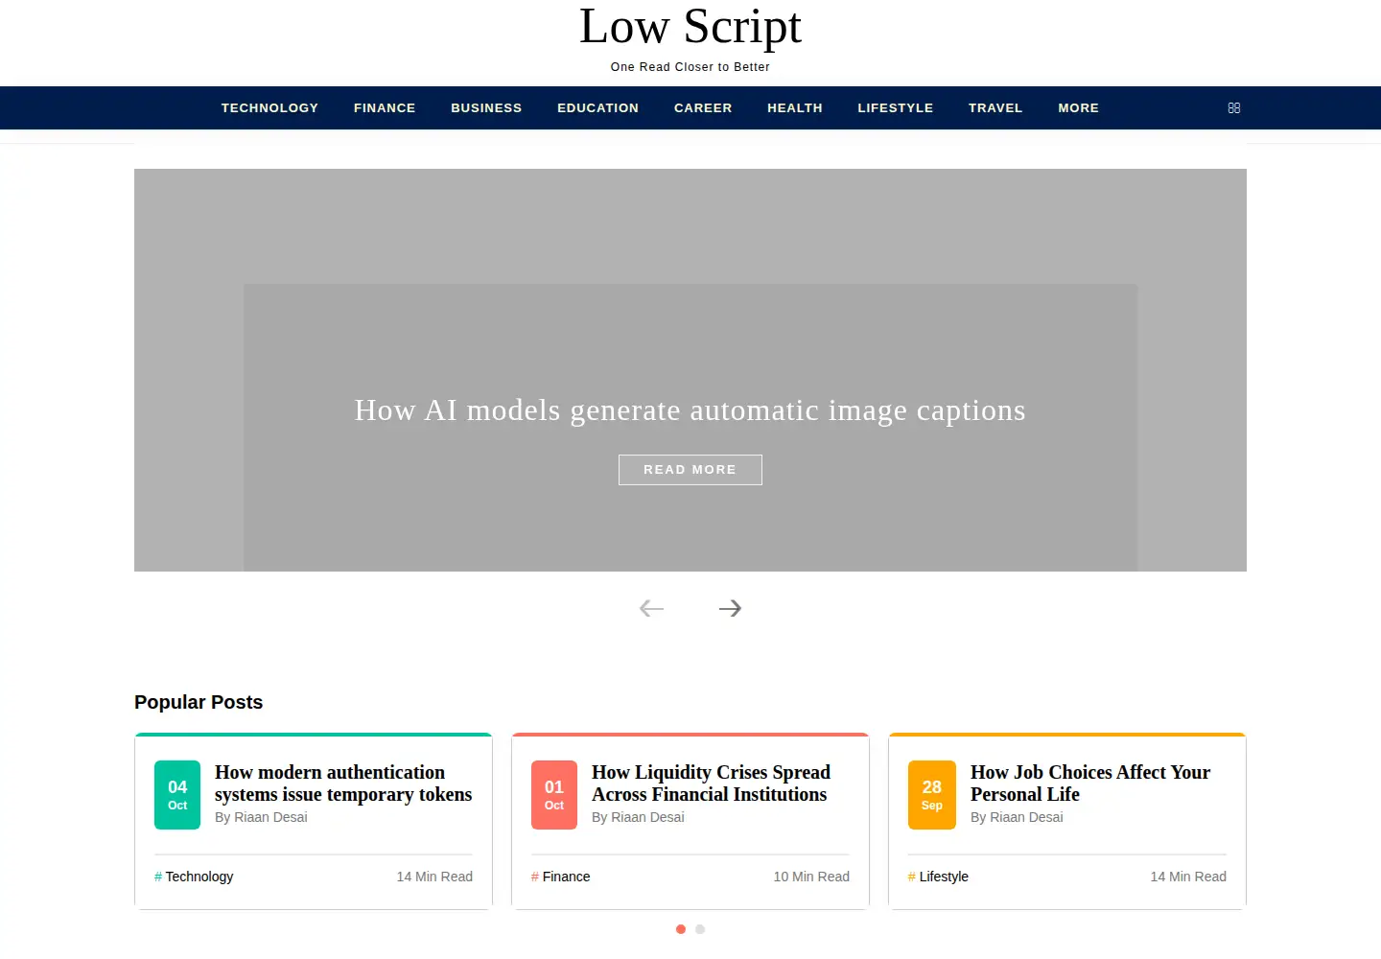
Task: Open the Business menu item
Action: [x=486, y=108]
